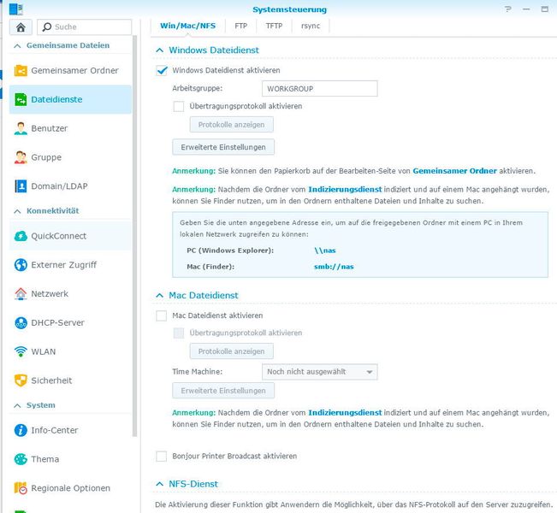Open DHCP-Server icon
The width and height of the screenshot is (557, 513).
coord(21,322)
